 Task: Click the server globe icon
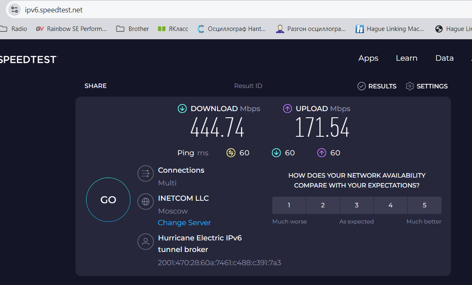(x=146, y=202)
